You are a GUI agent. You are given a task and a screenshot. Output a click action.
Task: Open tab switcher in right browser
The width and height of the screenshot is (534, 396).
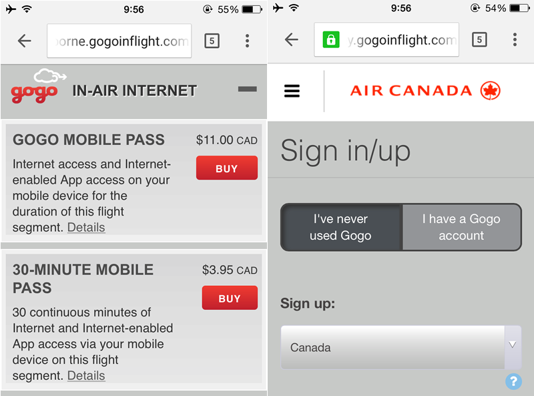[x=479, y=39]
